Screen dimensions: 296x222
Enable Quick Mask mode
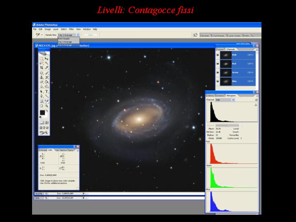[46, 123]
